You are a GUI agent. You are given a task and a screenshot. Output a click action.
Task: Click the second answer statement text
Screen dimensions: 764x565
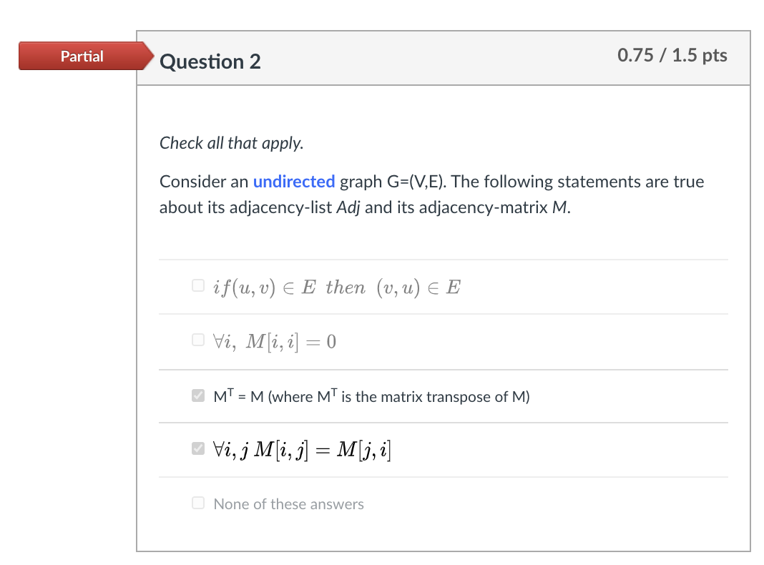[273, 341]
